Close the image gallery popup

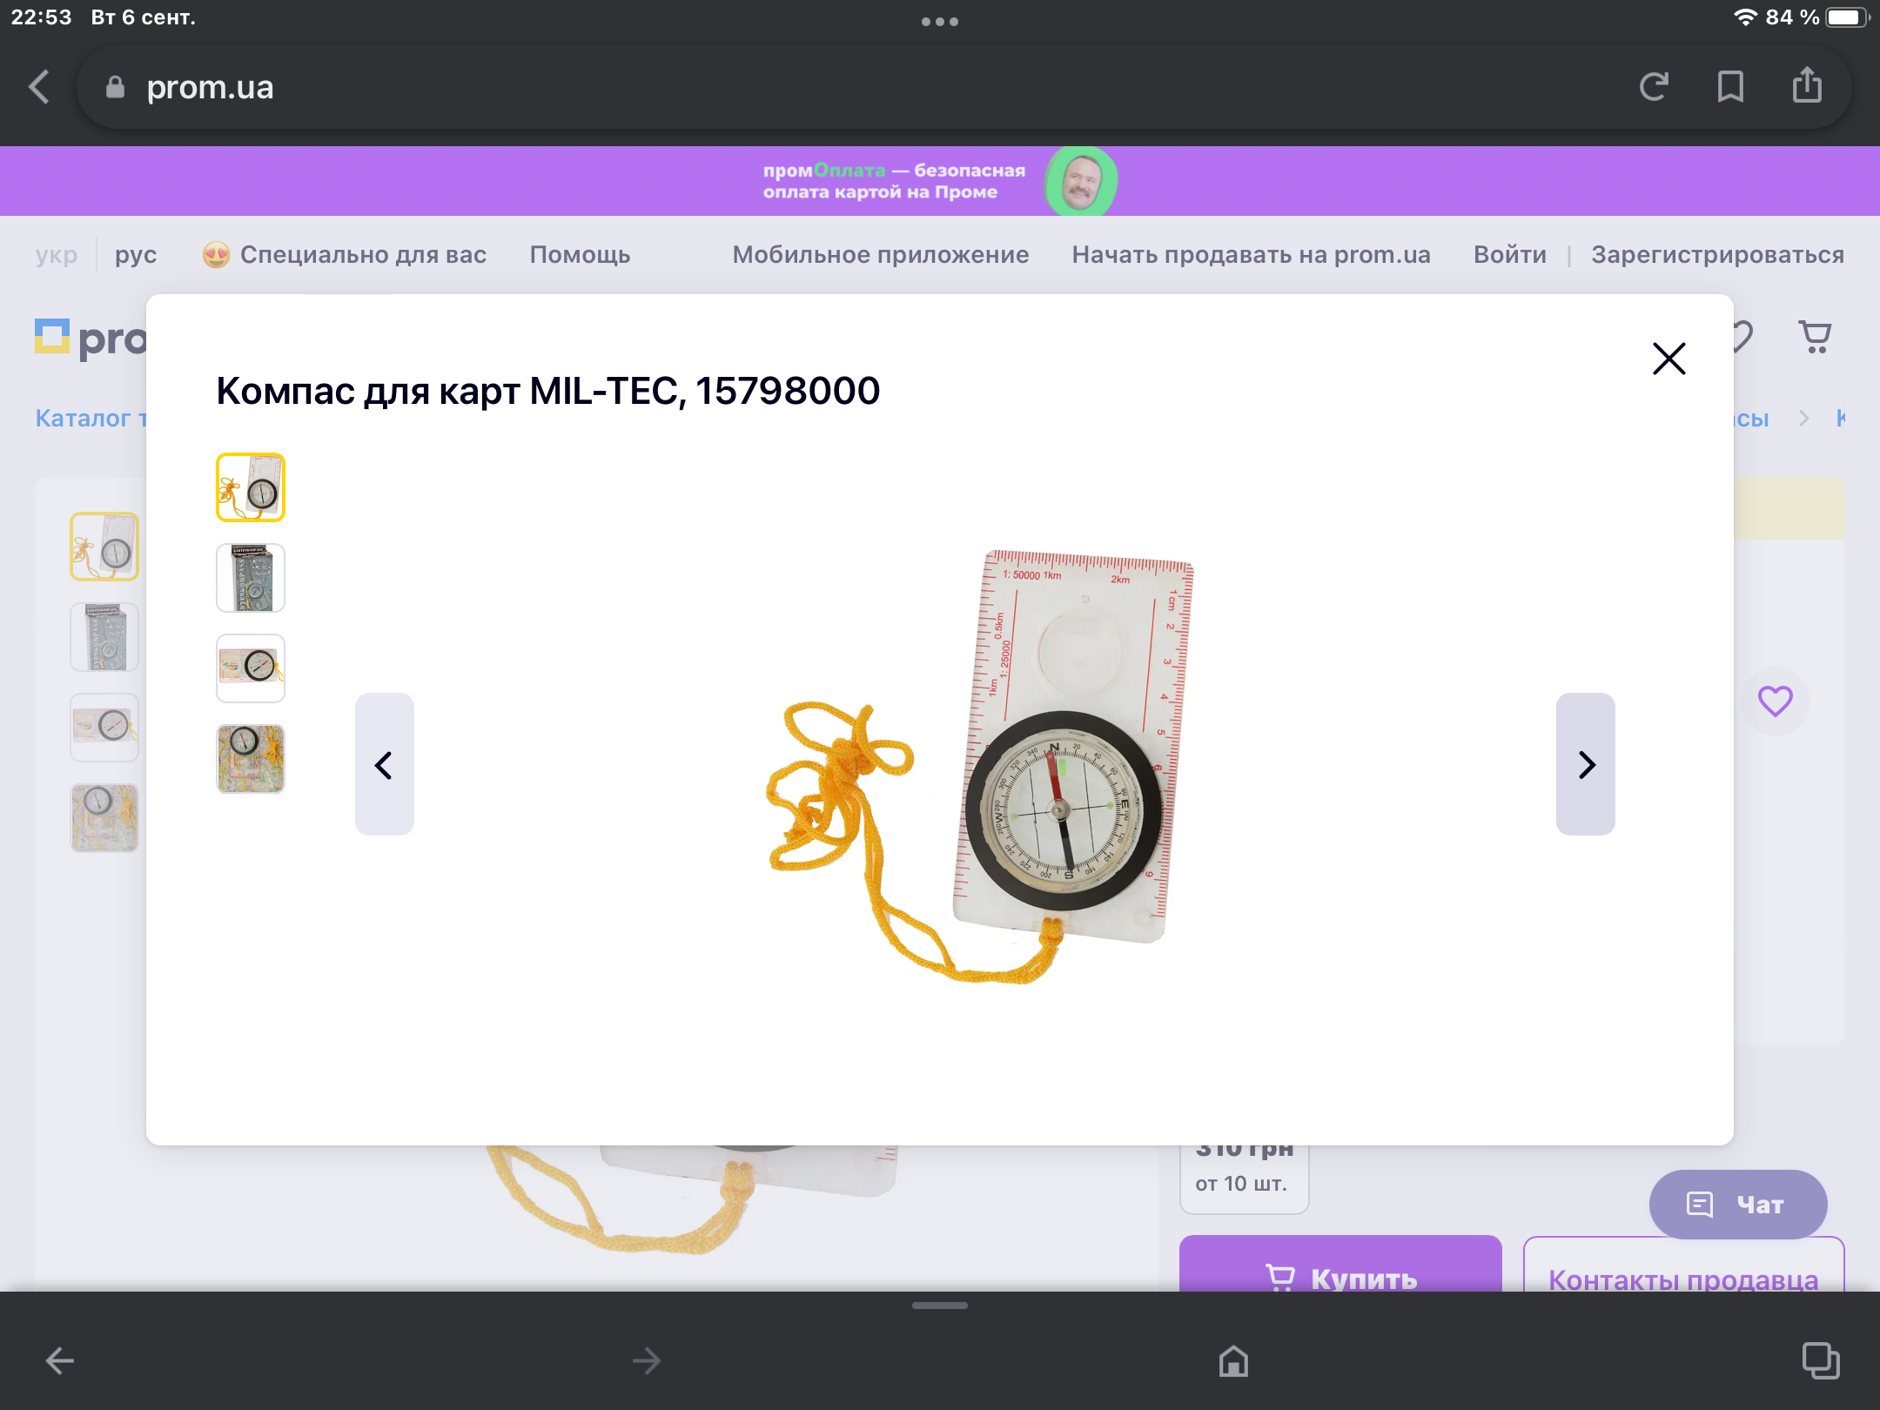point(1668,358)
